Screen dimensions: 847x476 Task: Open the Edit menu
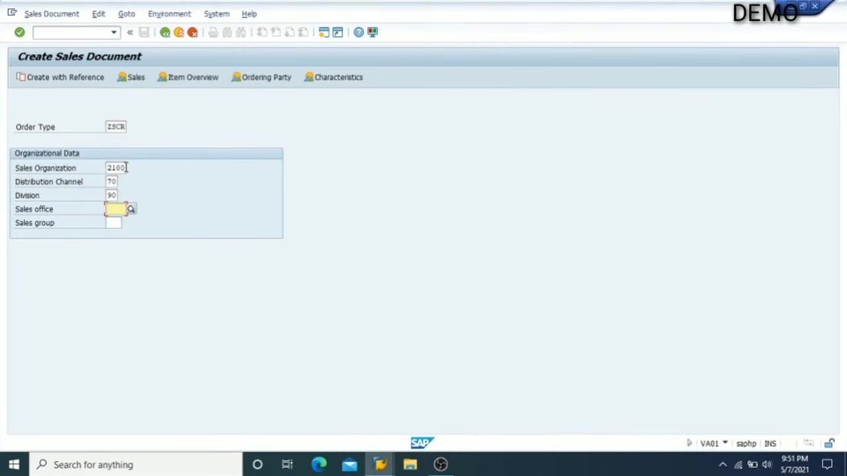pyautogui.click(x=99, y=14)
